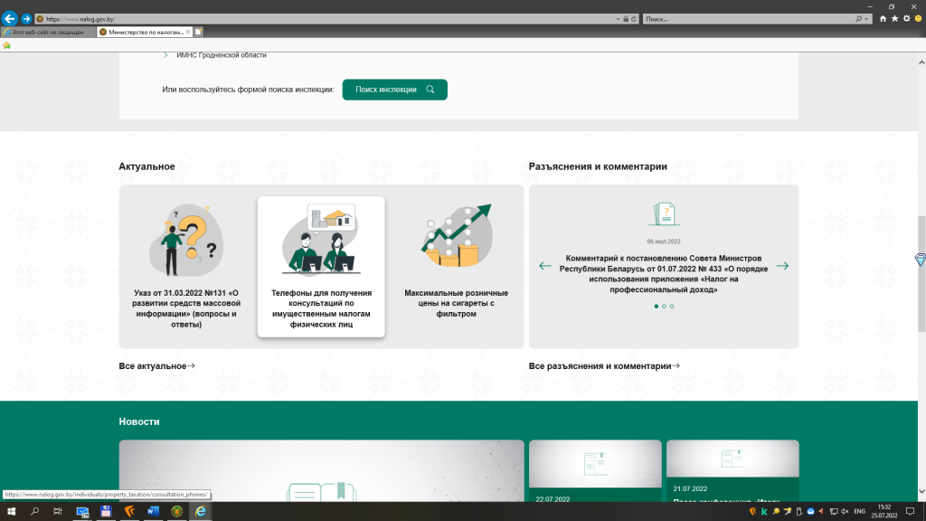
Task: Show previous comment with left carousel arrow
Action: click(545, 266)
